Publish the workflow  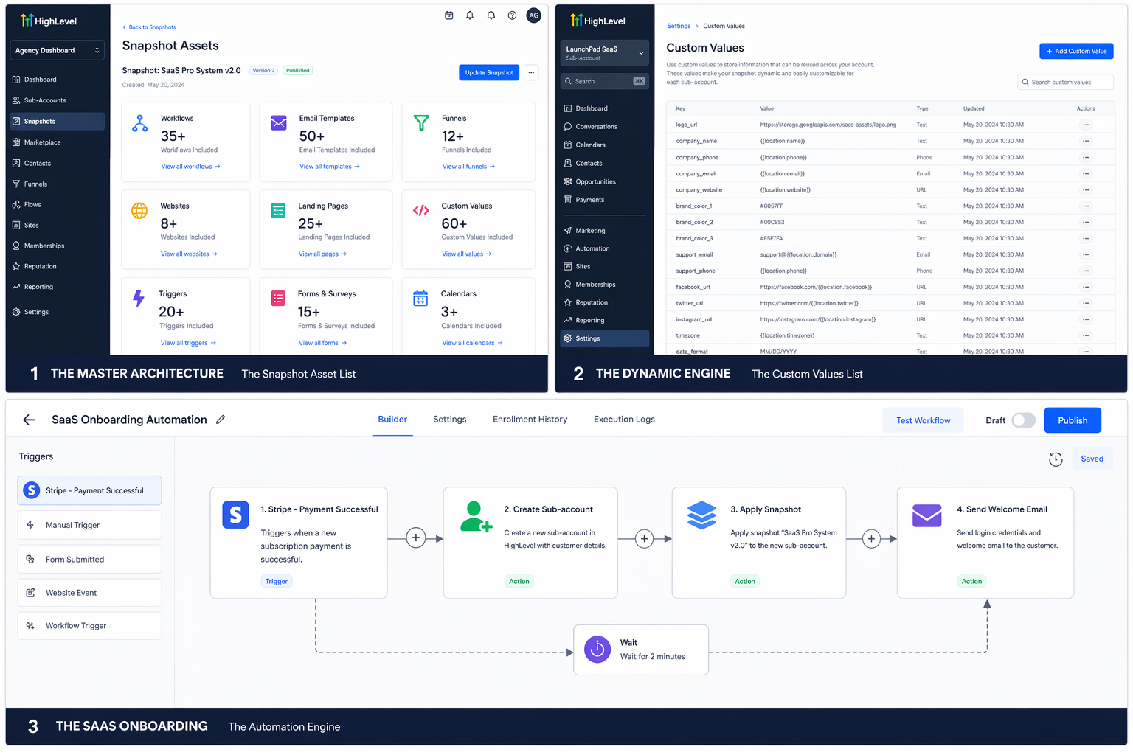pos(1073,420)
